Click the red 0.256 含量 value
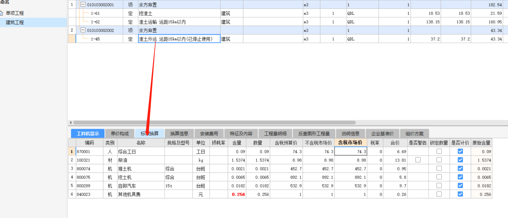This screenshot has width=508, height=218. (x=238, y=195)
